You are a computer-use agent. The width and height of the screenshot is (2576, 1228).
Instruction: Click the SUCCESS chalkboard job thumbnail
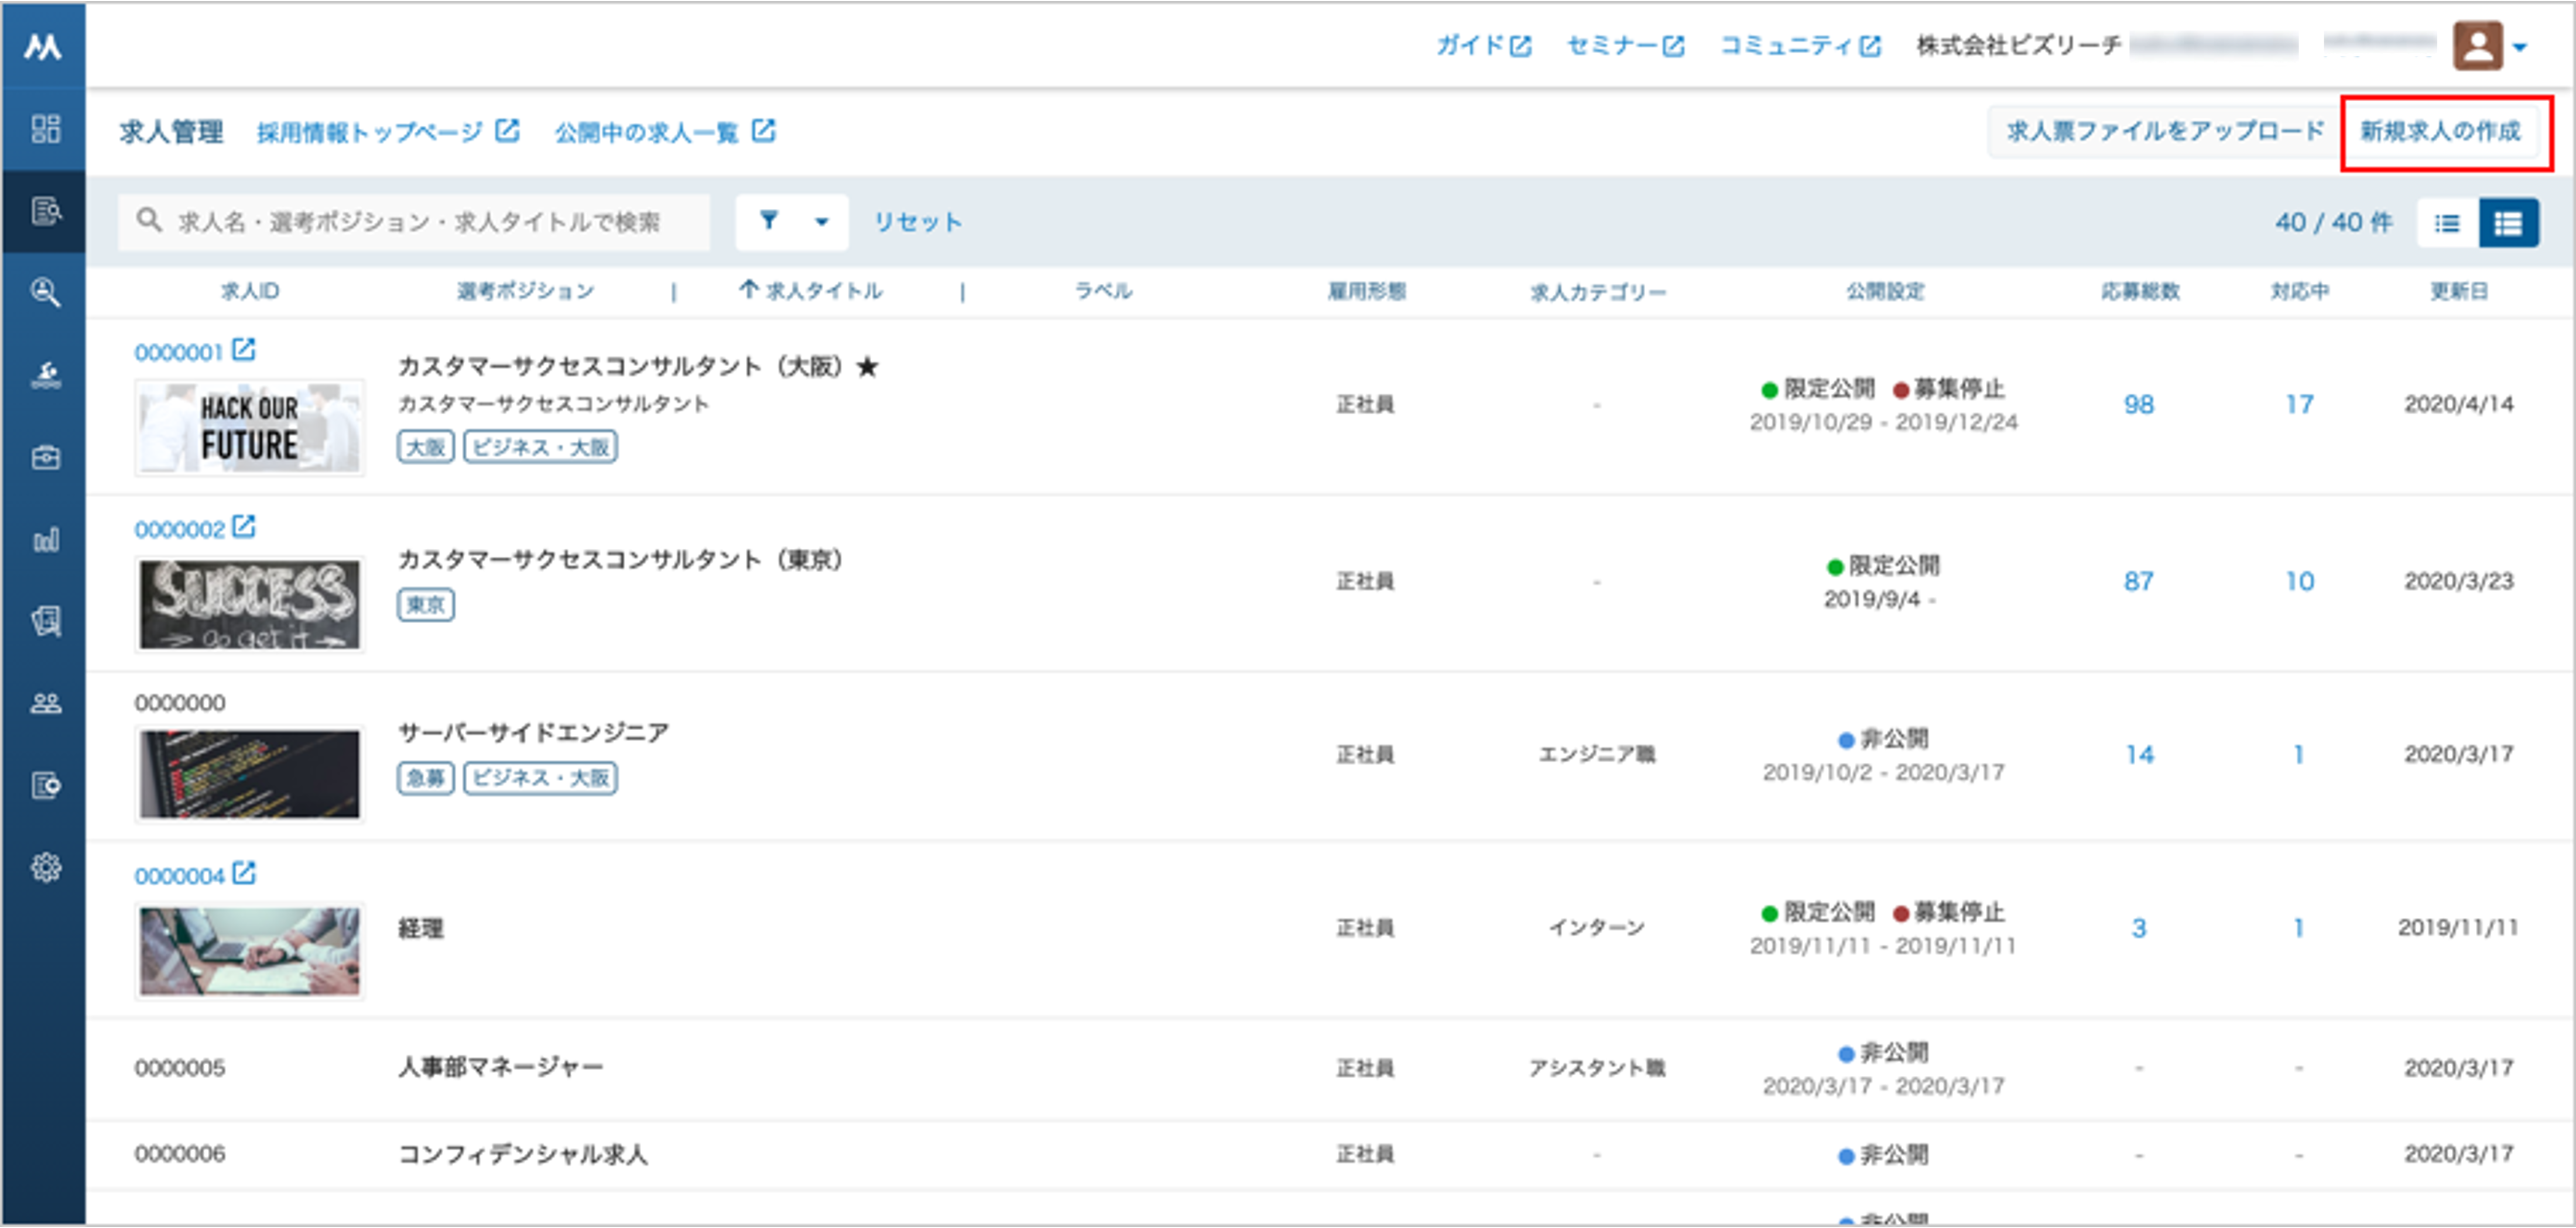pos(250,604)
